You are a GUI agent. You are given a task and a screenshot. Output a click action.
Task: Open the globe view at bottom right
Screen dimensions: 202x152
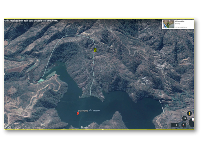[x=192, y=122]
